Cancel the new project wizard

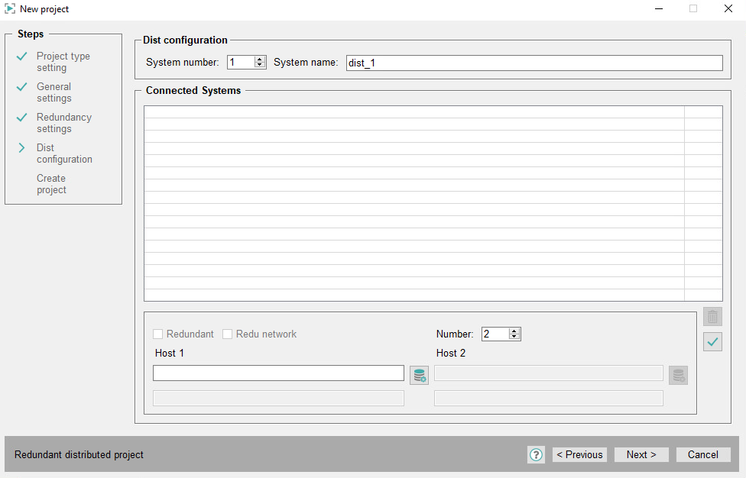coord(702,454)
